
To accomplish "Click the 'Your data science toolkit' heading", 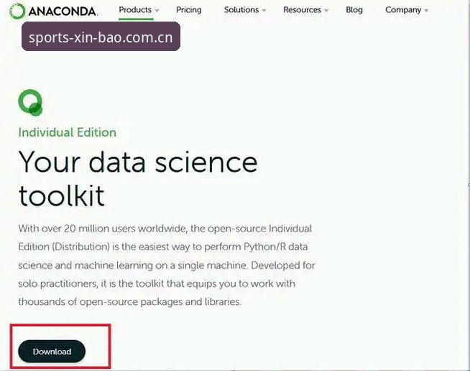I will coord(138,178).
